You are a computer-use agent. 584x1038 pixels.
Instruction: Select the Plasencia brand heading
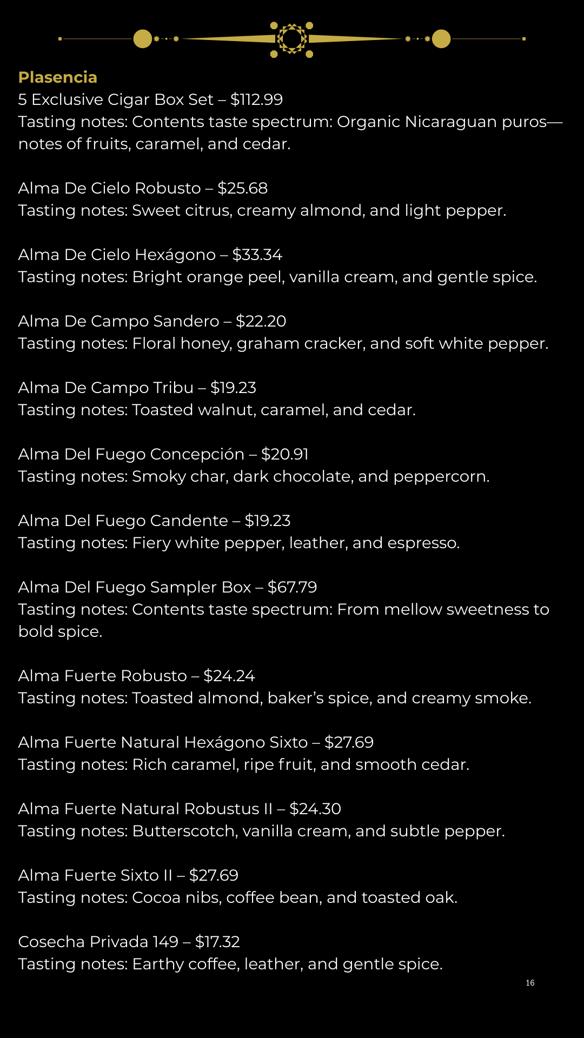[58, 77]
